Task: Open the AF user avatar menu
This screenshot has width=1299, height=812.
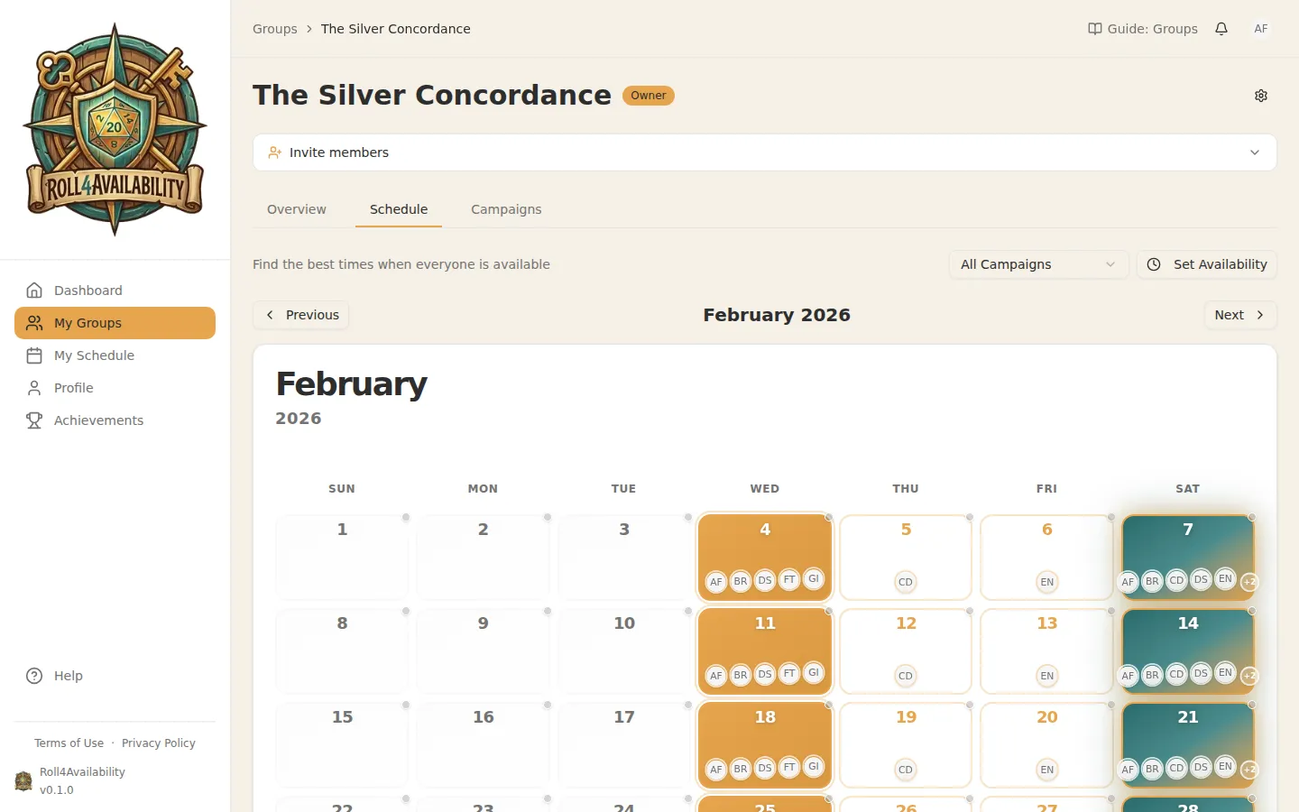Action: (1261, 29)
